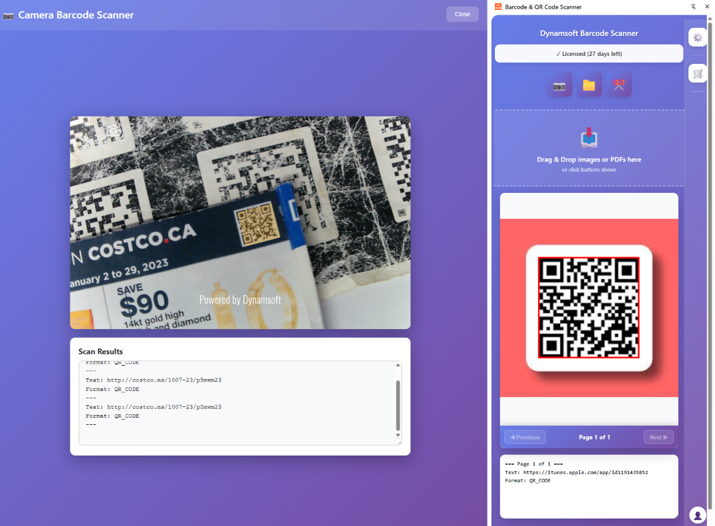Screen dimensions: 715x526
Task: Select the folder icon to load images
Action: [x=589, y=84]
